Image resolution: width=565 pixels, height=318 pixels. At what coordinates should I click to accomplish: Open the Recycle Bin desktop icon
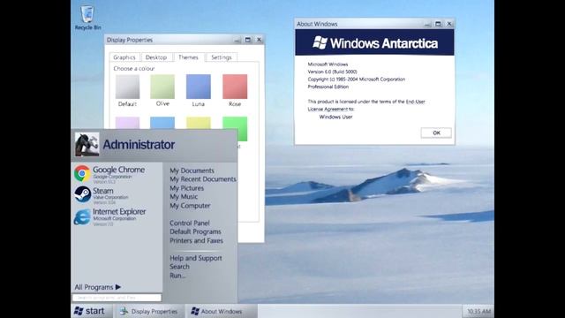87,18
